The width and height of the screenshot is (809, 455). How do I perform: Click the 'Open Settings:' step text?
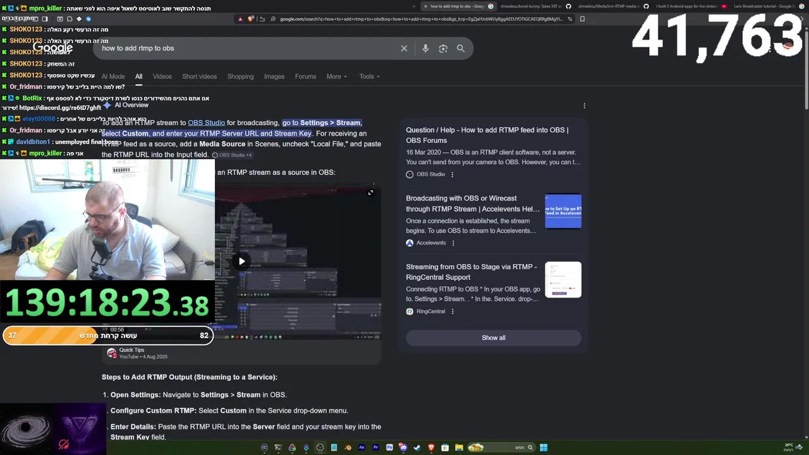(135, 395)
